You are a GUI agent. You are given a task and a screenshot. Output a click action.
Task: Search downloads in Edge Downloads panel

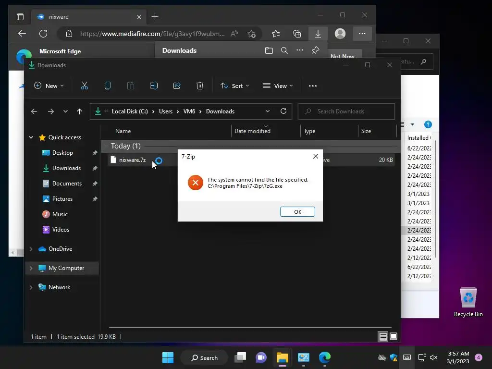tap(284, 50)
